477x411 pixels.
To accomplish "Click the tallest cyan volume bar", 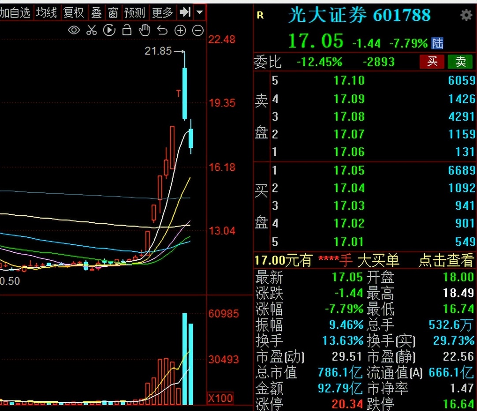I will point(185,359).
